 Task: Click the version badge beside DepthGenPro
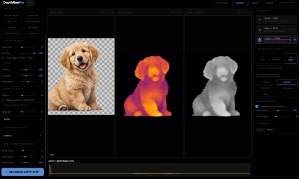[30, 3]
